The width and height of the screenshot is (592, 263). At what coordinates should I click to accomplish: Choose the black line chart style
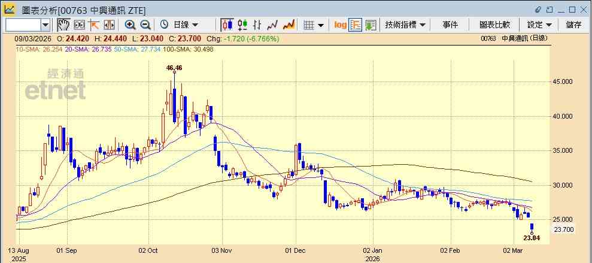pos(272,25)
